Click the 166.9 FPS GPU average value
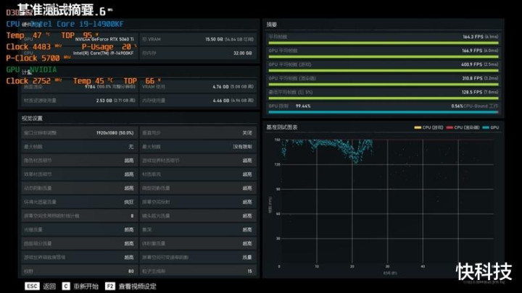 pyautogui.click(x=472, y=51)
